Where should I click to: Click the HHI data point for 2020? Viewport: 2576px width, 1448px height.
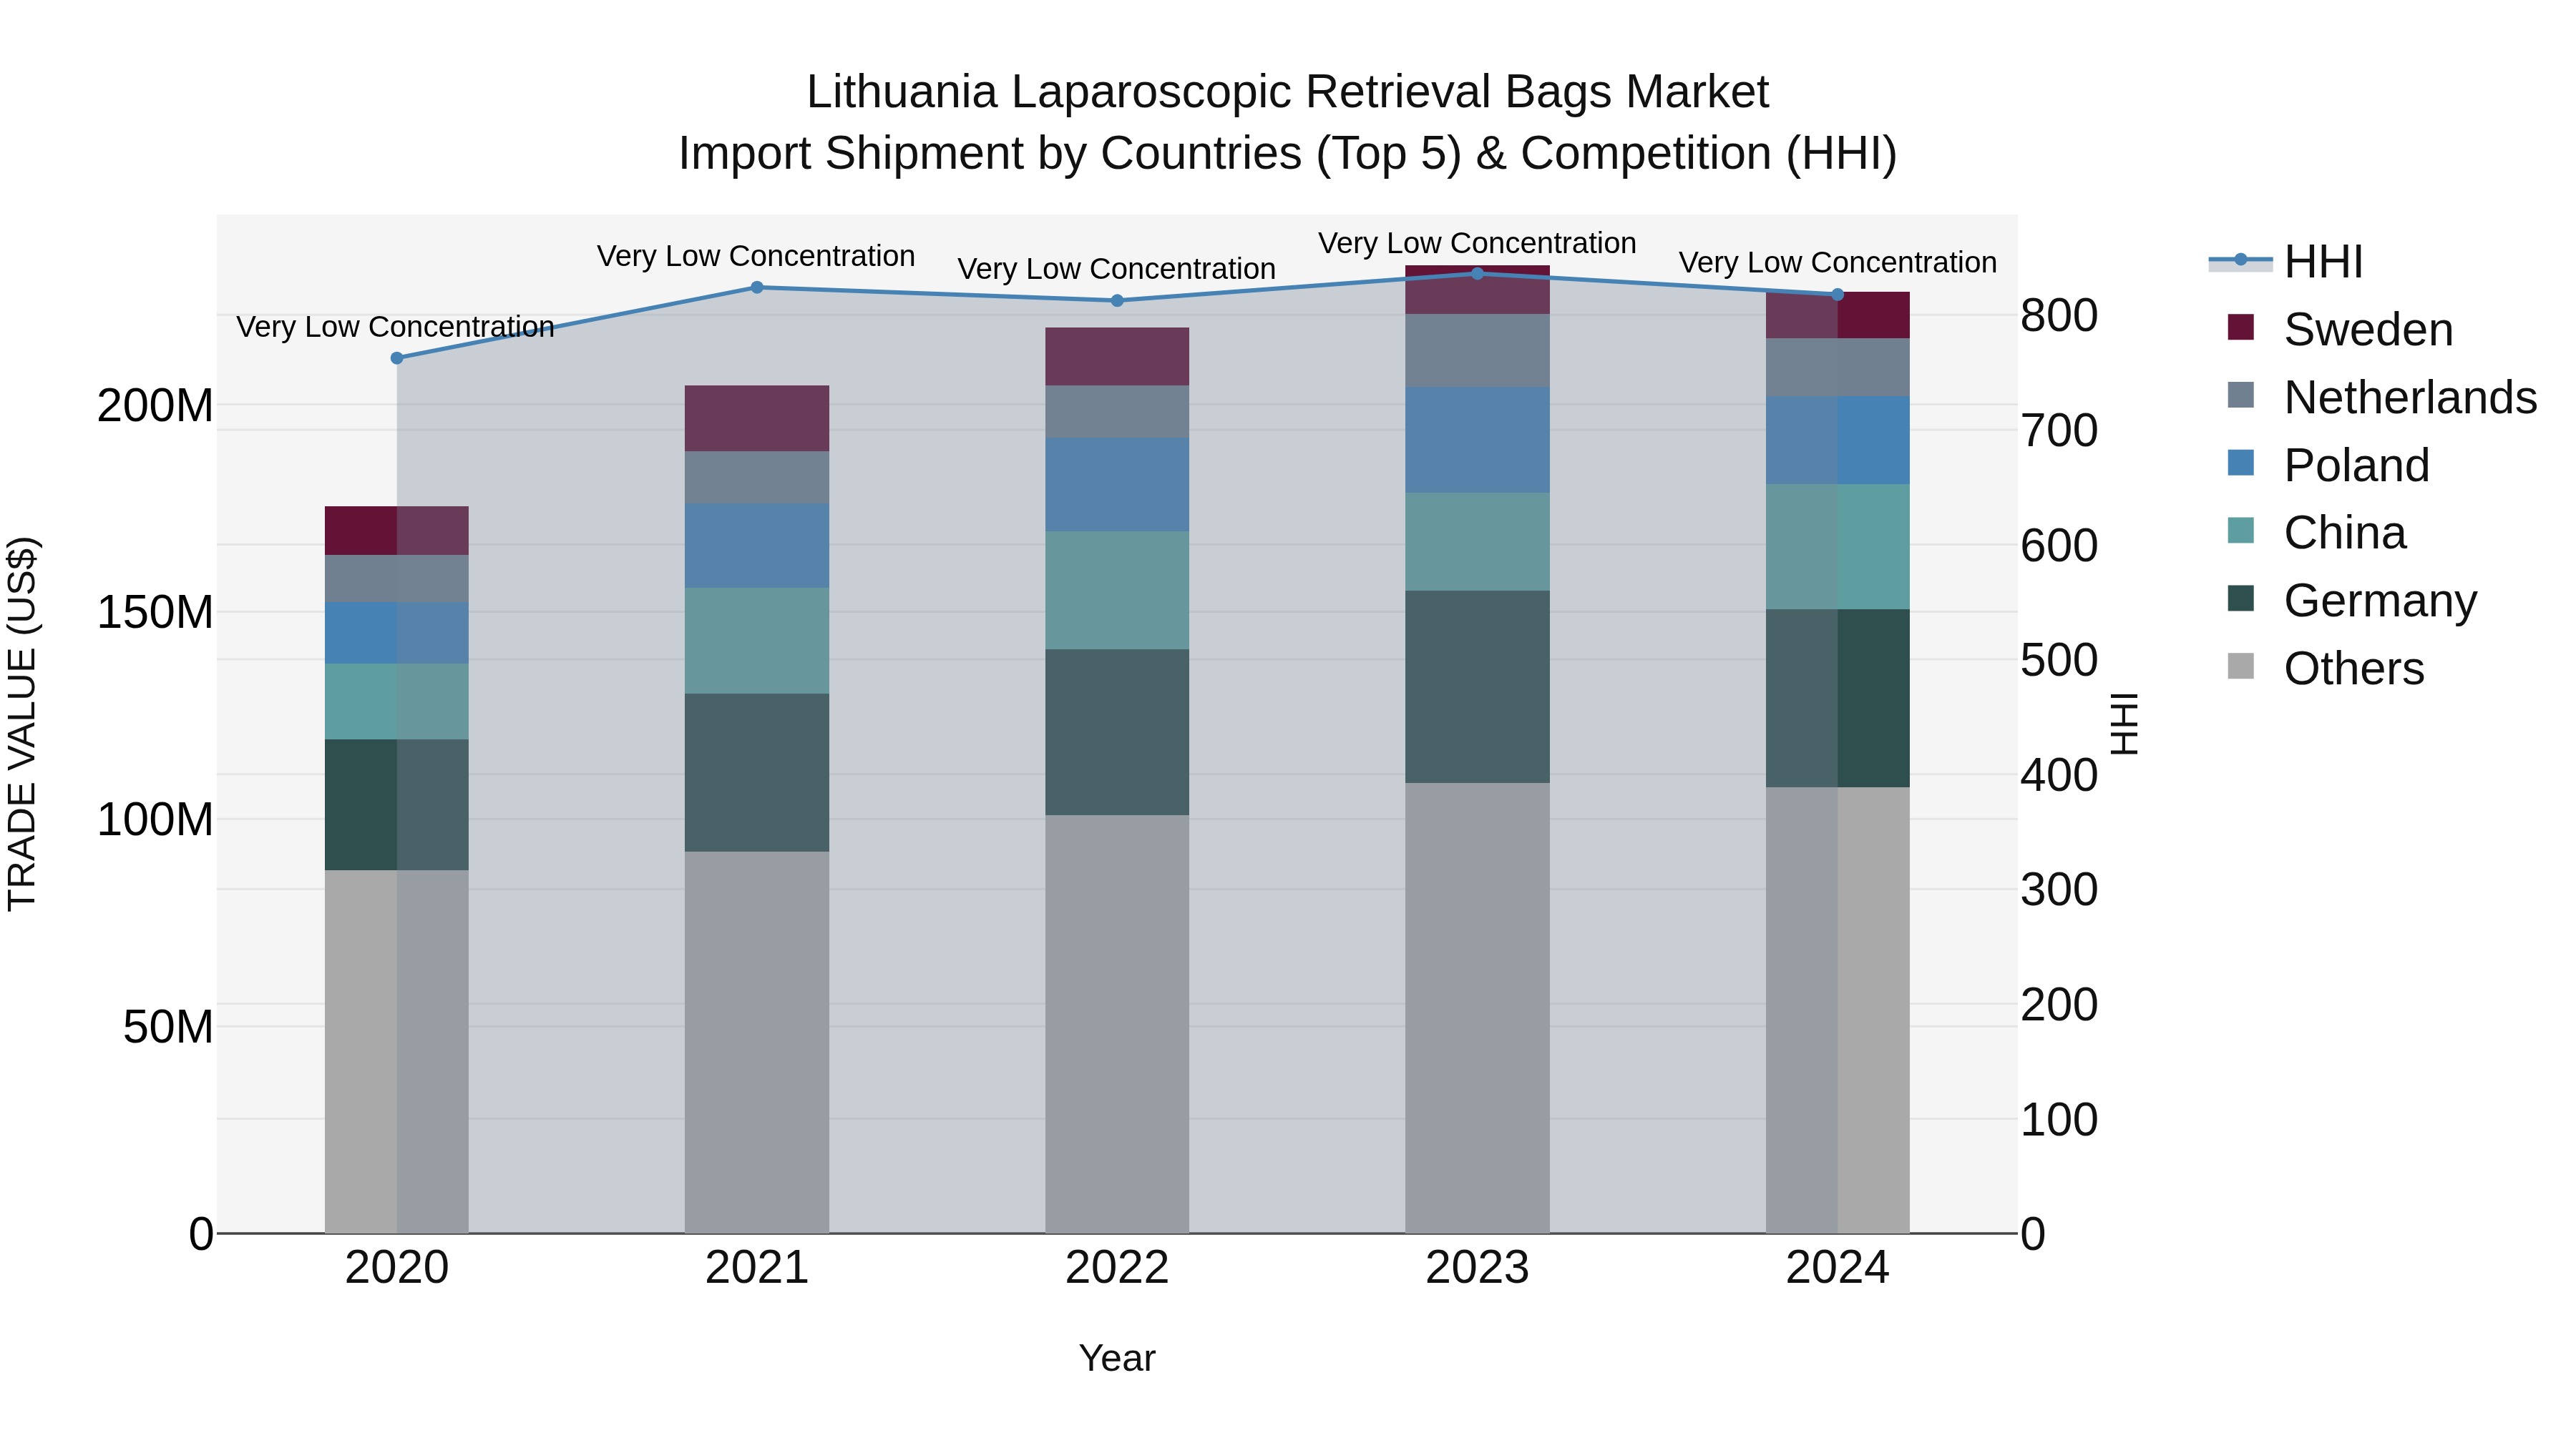(x=397, y=358)
